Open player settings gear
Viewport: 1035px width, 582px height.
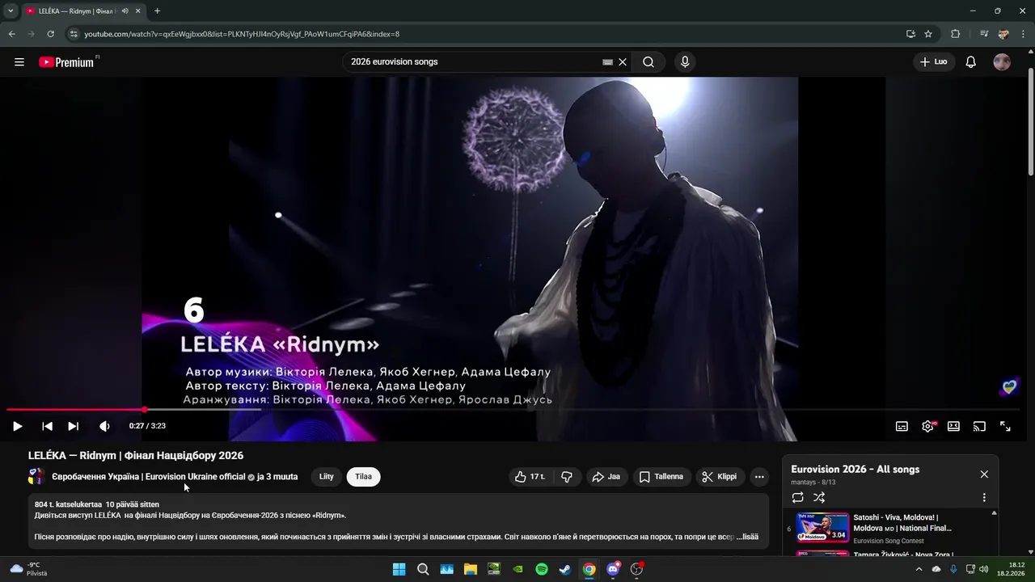pos(928,426)
